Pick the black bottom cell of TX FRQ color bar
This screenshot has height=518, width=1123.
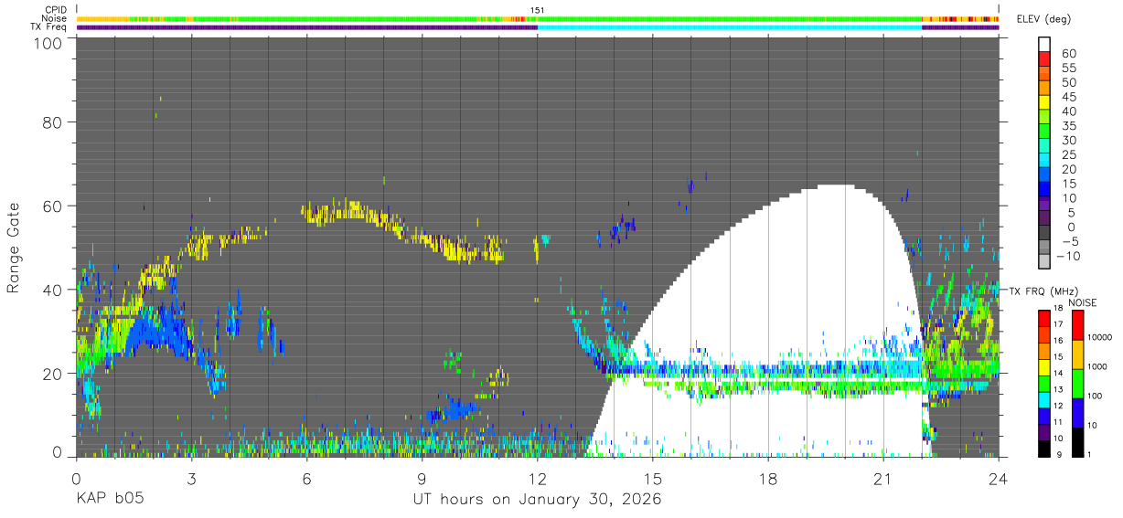click(x=1044, y=449)
